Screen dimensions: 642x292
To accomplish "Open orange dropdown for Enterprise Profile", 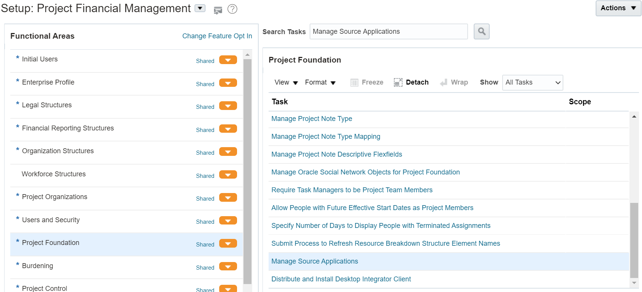I will click(228, 83).
